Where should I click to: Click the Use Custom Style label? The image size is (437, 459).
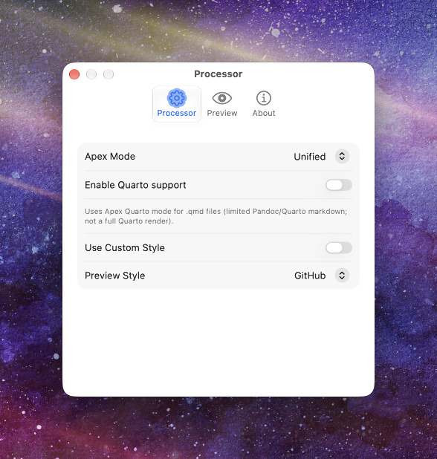(125, 248)
